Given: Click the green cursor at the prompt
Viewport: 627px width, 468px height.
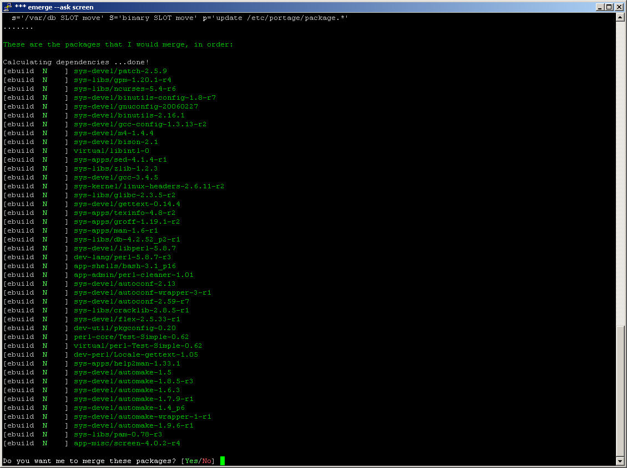Looking at the screenshot, I should [223, 461].
